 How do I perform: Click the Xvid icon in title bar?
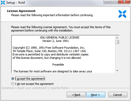(3, 3)
